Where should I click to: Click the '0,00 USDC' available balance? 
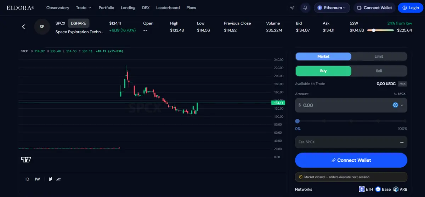pyautogui.click(x=386, y=84)
